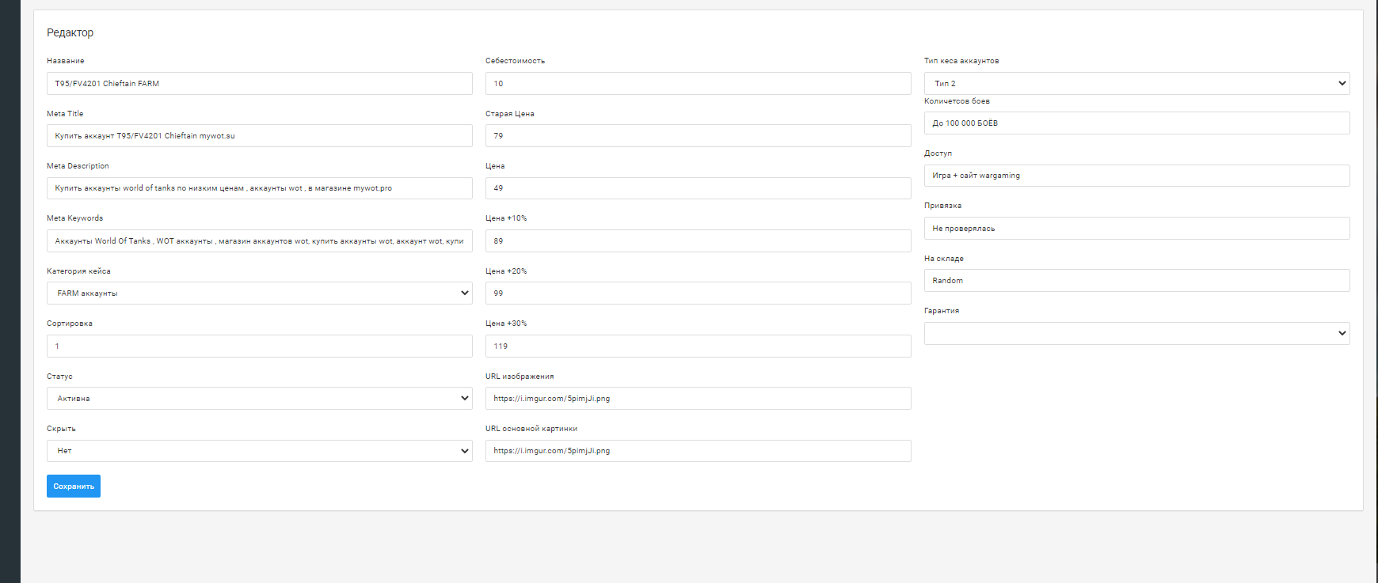Open the Тип кеса аккаунтов dropdown
The width and height of the screenshot is (1378, 583).
tap(1136, 83)
